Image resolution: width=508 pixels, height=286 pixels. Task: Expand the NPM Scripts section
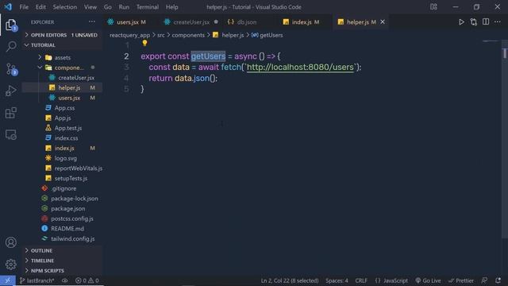(62, 270)
